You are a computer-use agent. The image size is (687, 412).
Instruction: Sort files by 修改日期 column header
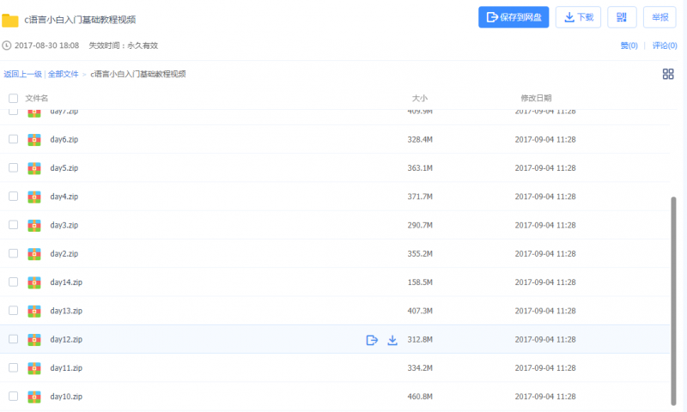(x=536, y=99)
